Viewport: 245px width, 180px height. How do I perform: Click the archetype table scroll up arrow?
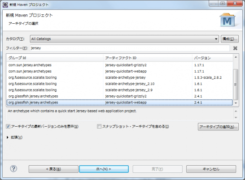236,57
